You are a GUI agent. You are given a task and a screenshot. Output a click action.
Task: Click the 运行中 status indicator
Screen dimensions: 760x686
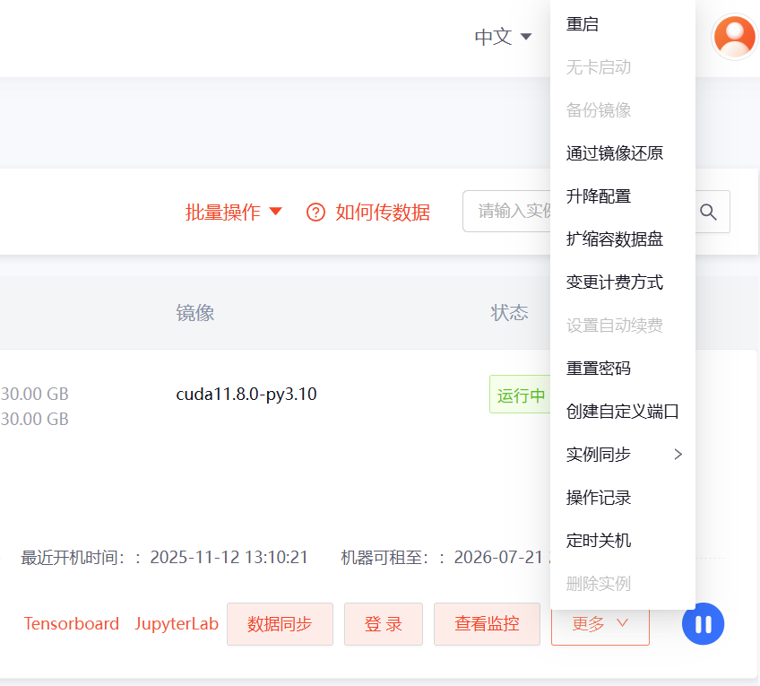click(521, 394)
